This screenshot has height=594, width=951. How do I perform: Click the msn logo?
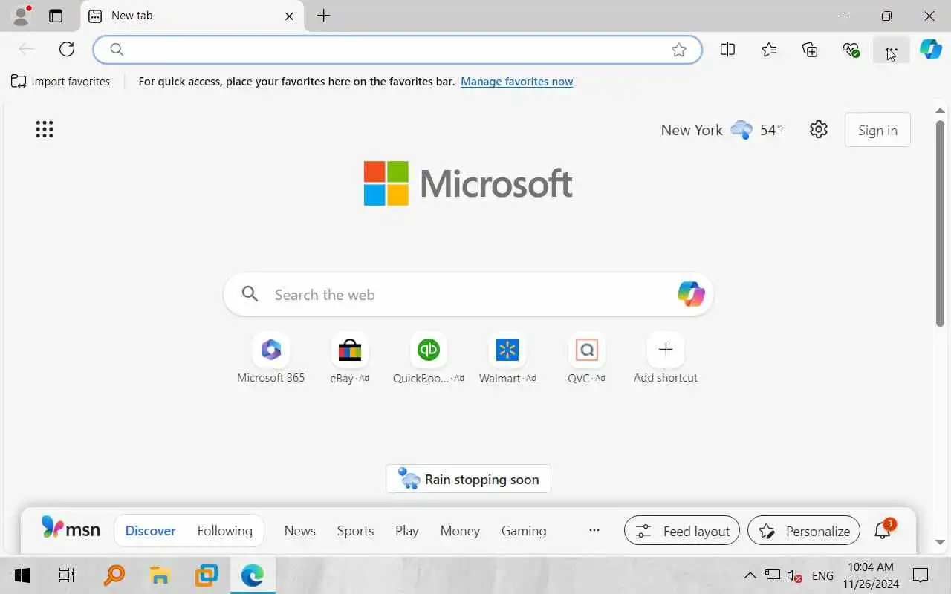pos(71,529)
